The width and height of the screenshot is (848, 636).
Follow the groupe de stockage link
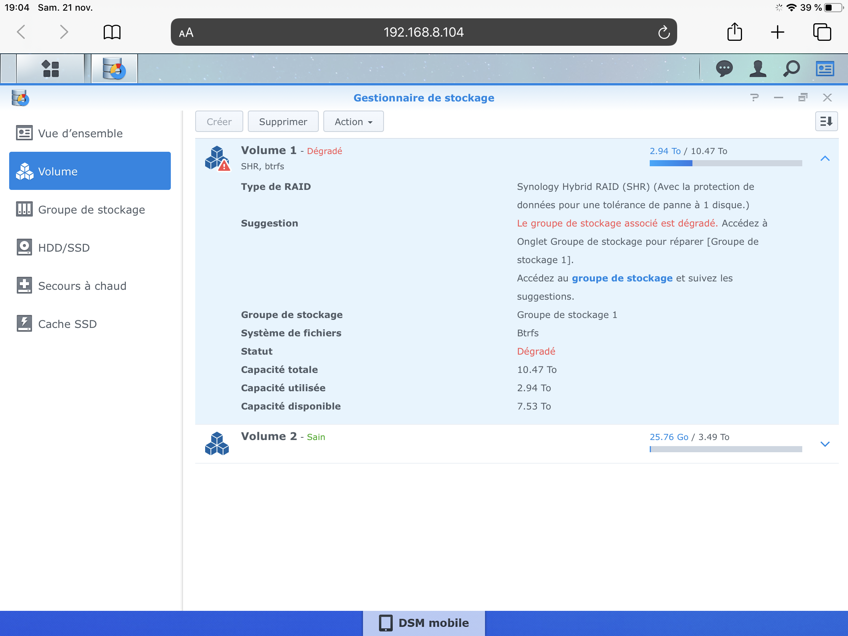point(622,278)
